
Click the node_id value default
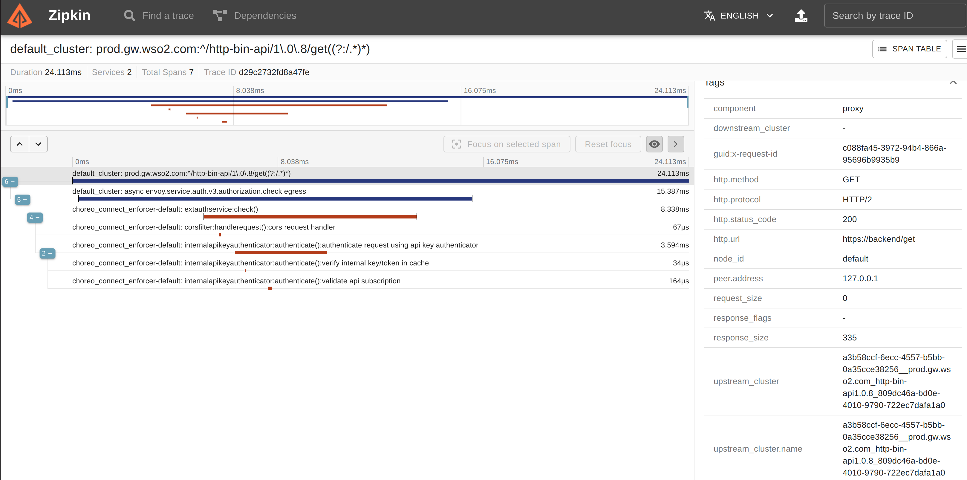pyautogui.click(x=855, y=259)
